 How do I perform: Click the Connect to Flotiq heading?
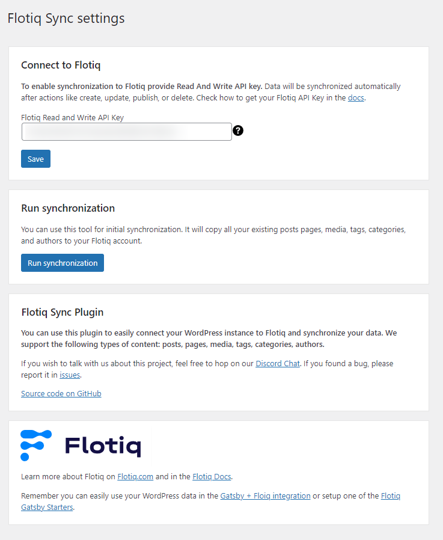(x=61, y=65)
